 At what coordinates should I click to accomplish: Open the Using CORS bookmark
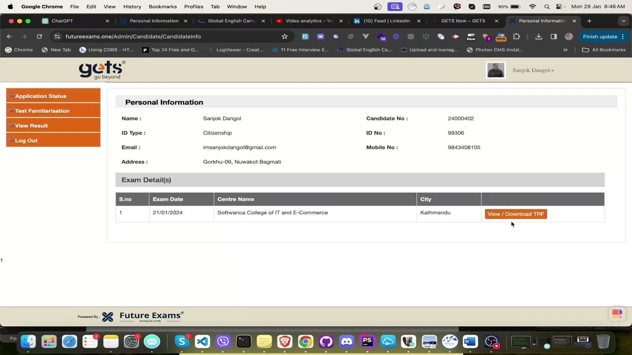pos(106,50)
